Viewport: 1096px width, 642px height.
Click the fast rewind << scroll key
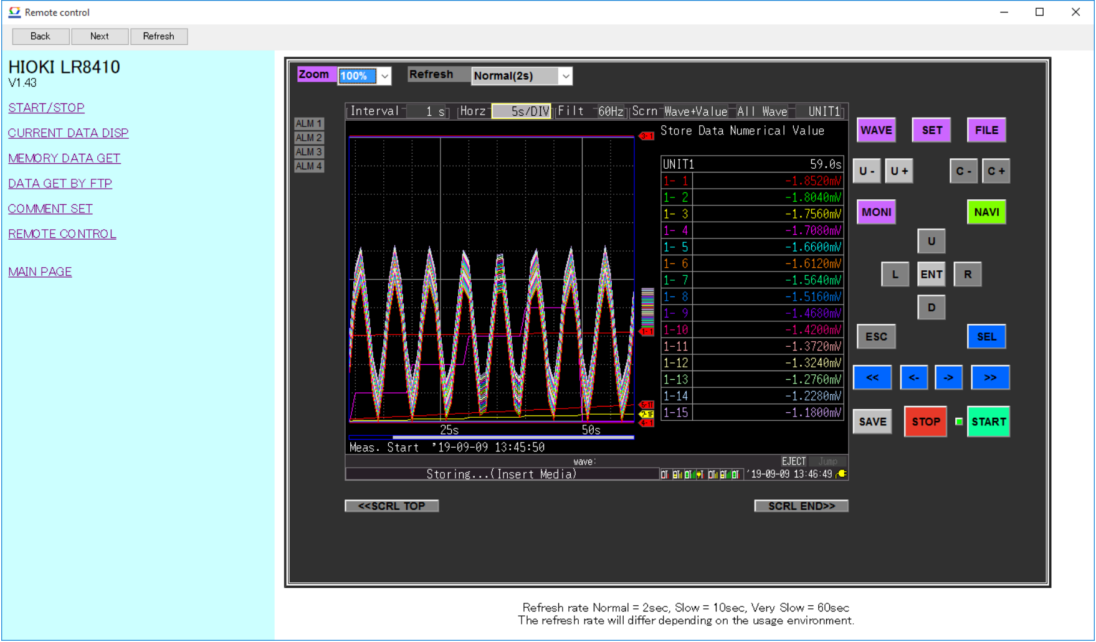(872, 377)
